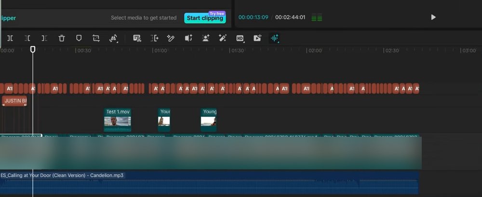The image size is (482, 197).
Task: Click the person with sparkle retouch icon
Action: pyautogui.click(x=206, y=38)
